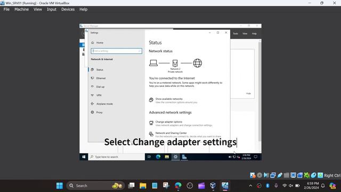Click the guest taskbar clock

pyautogui.click(x=246, y=157)
